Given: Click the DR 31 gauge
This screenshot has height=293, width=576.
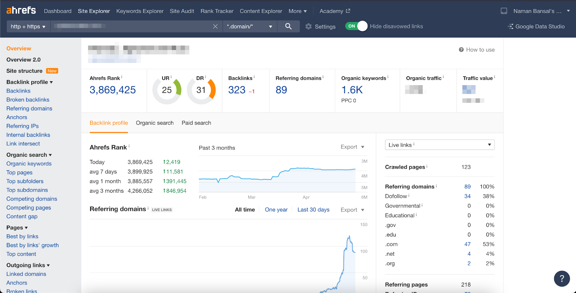Looking at the screenshot, I should (201, 90).
